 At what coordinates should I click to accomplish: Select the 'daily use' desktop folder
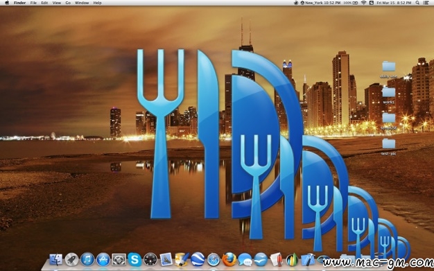389,69
